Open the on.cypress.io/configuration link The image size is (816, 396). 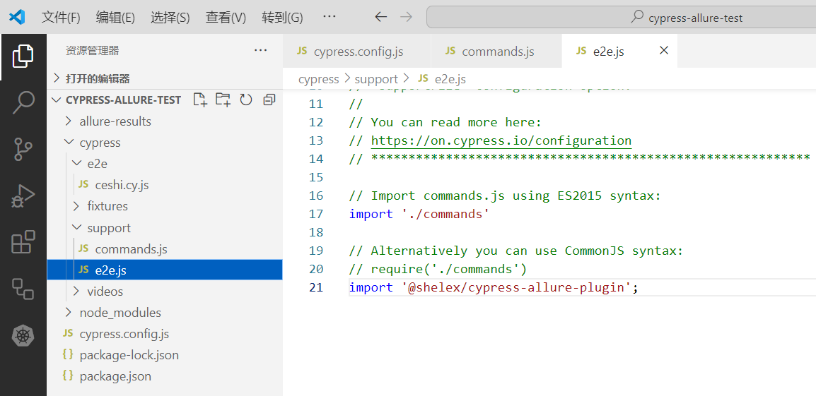501,140
